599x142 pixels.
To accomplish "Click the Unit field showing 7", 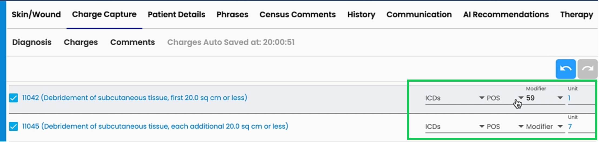I will (x=581, y=127).
